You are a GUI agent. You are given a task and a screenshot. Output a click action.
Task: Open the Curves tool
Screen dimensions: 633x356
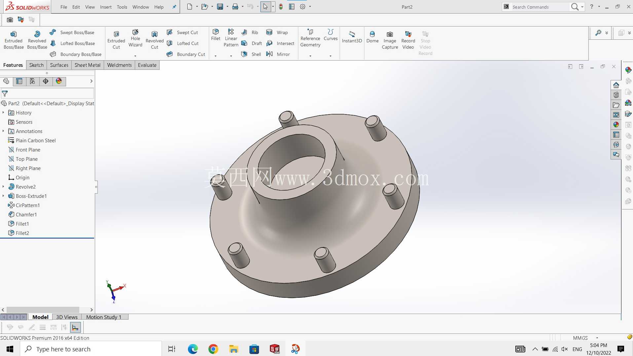click(331, 35)
